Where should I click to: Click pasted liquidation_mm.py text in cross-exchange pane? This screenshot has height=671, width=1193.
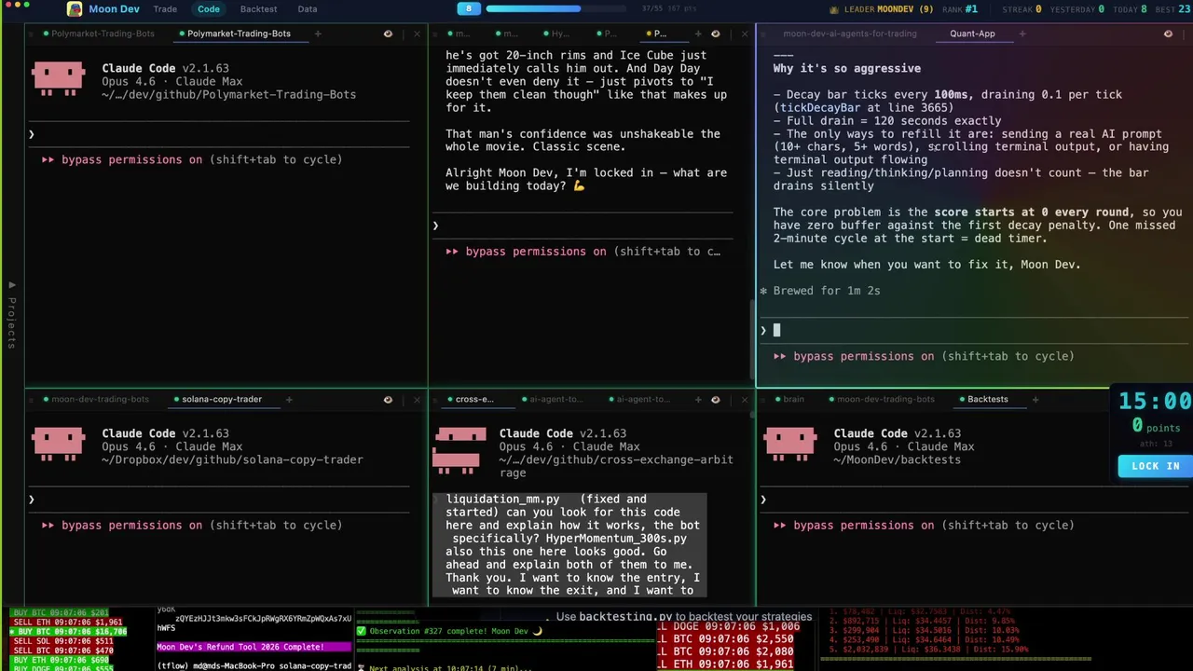(x=570, y=544)
